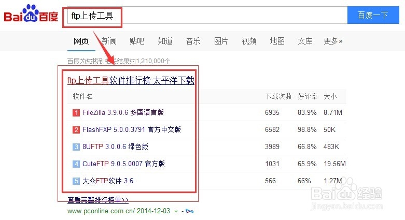Open the 查看完整排行榜>> link
This screenshot has height=220, width=405.
(98, 200)
